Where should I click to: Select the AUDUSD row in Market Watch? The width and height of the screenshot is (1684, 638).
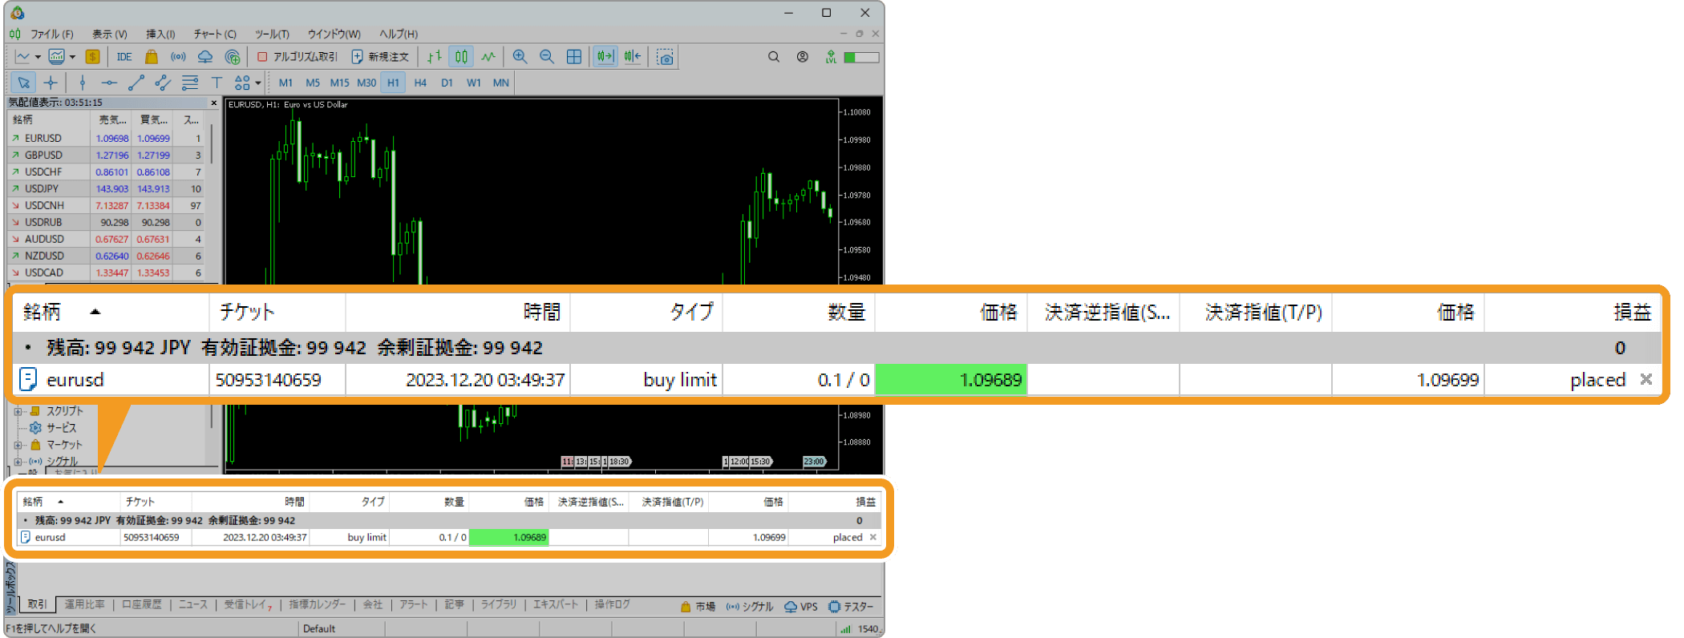(106, 239)
